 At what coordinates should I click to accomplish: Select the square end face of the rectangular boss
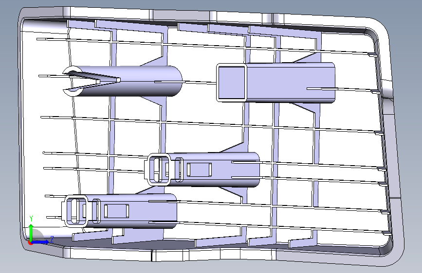[x=232, y=83]
